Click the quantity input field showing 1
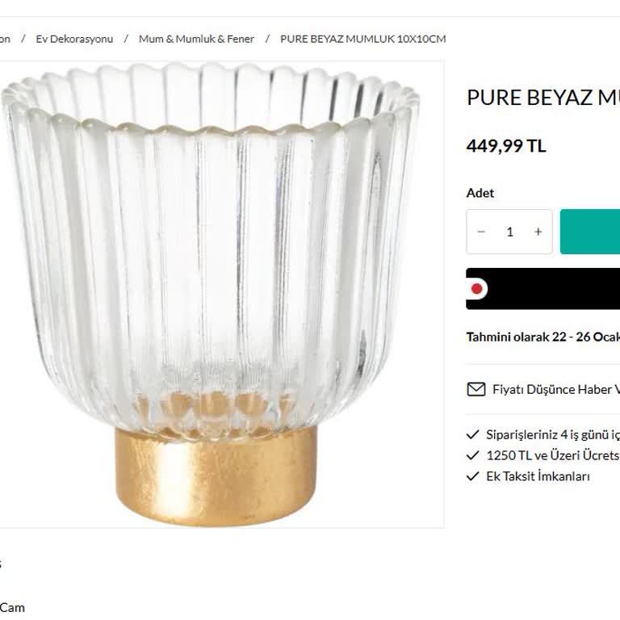This screenshot has height=620, width=620. 509,232
